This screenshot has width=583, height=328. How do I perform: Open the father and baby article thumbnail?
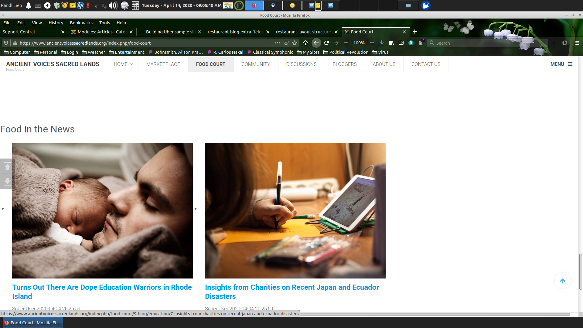point(102,210)
